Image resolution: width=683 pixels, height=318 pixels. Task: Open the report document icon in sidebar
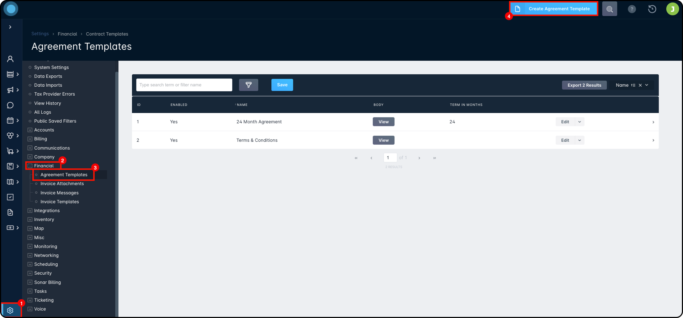click(10, 212)
